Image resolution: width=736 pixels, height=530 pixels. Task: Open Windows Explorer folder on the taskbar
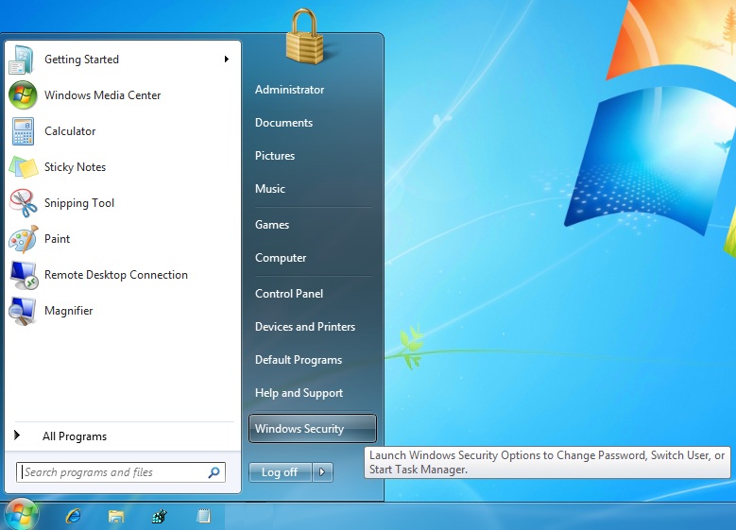[116, 516]
